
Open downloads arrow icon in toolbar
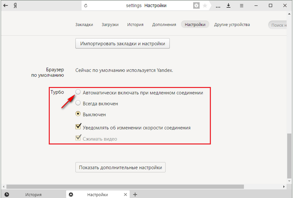point(228,6)
